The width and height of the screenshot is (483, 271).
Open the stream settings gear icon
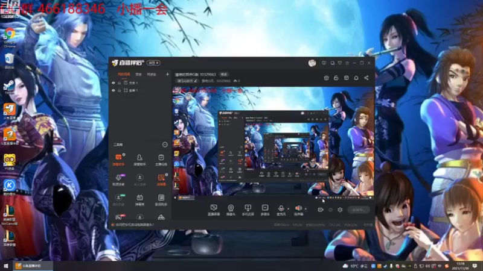click(x=340, y=210)
